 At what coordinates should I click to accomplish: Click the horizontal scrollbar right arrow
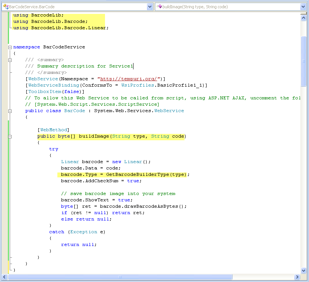coord(297,277)
